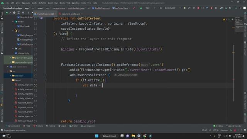
Task: Click the Apply Changes icon next to Run
Action: coord(189,8)
